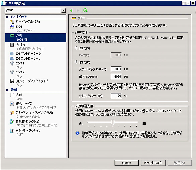Select the 動的(D) radio button
Viewport: 196px width, 170px height.
point(76,62)
